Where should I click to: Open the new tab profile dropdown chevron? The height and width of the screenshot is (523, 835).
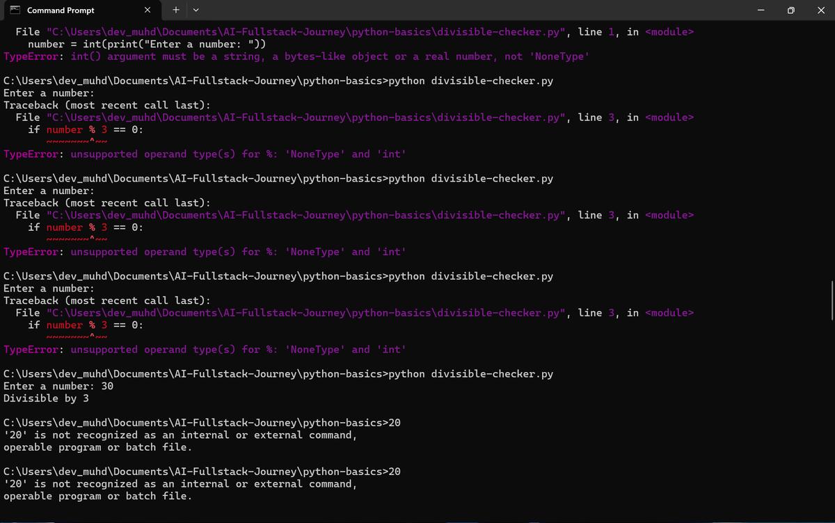click(x=196, y=10)
